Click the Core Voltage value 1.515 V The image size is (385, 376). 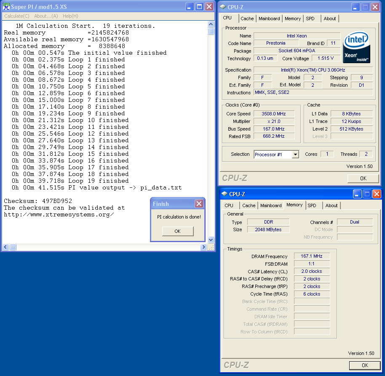(x=326, y=59)
